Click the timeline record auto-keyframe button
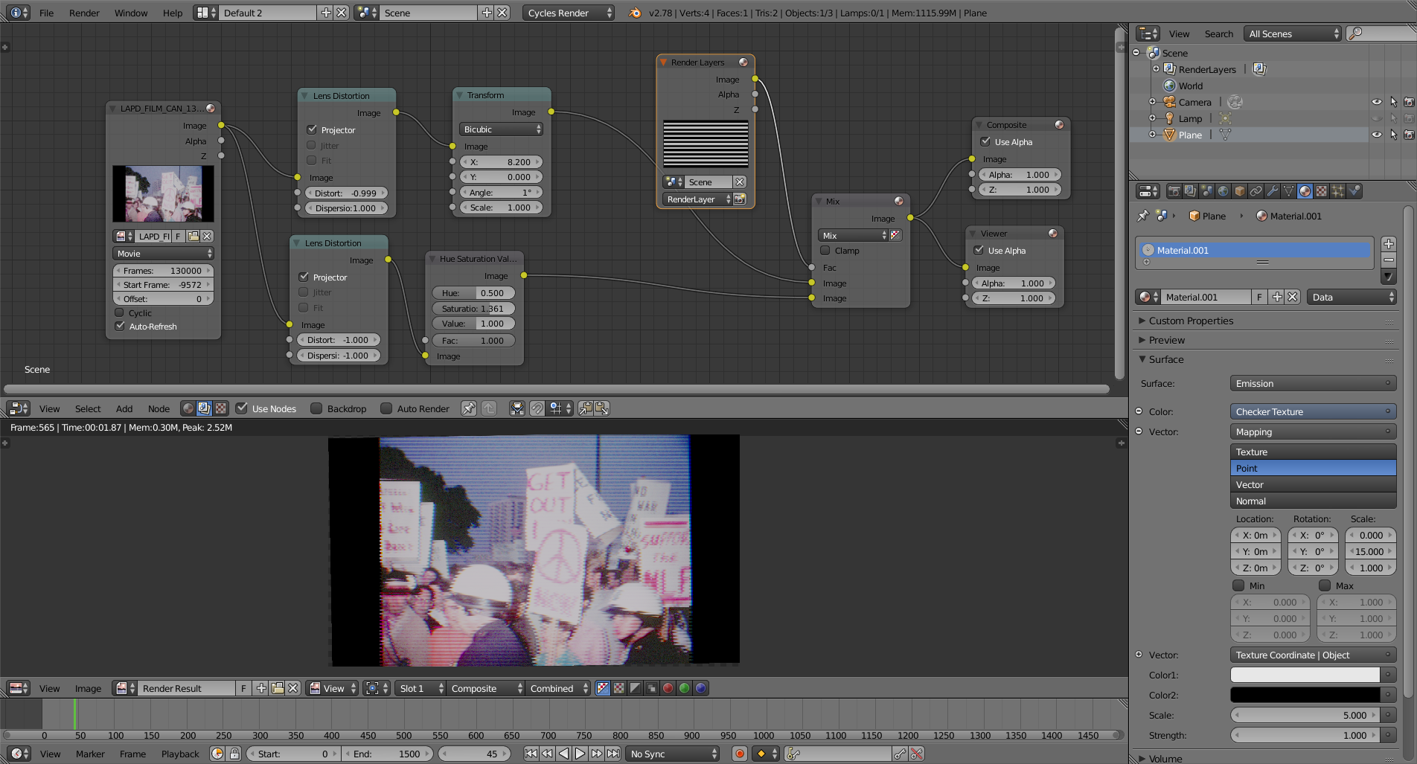This screenshot has height=764, width=1417. click(x=740, y=754)
